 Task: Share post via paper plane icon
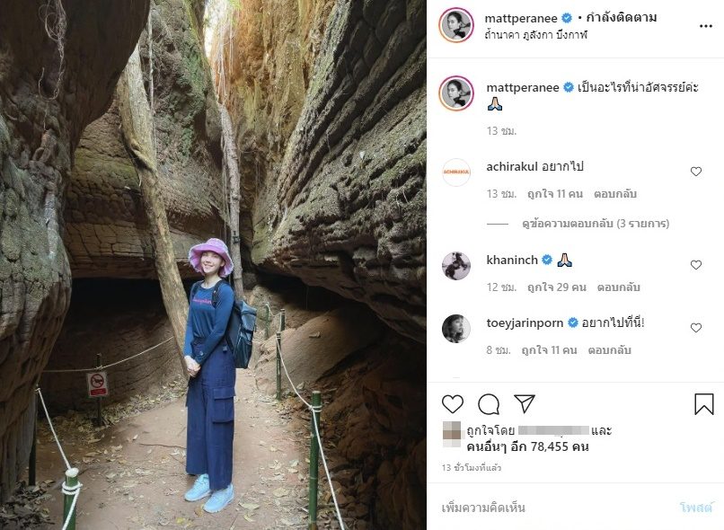525,404
